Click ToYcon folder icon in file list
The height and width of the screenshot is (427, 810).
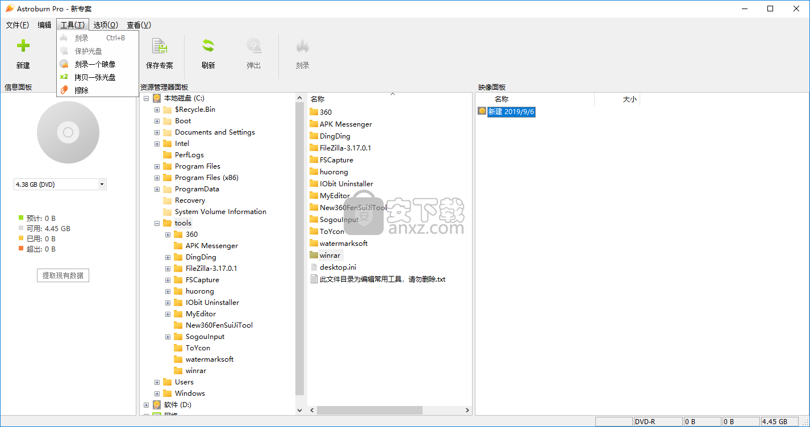click(x=314, y=231)
